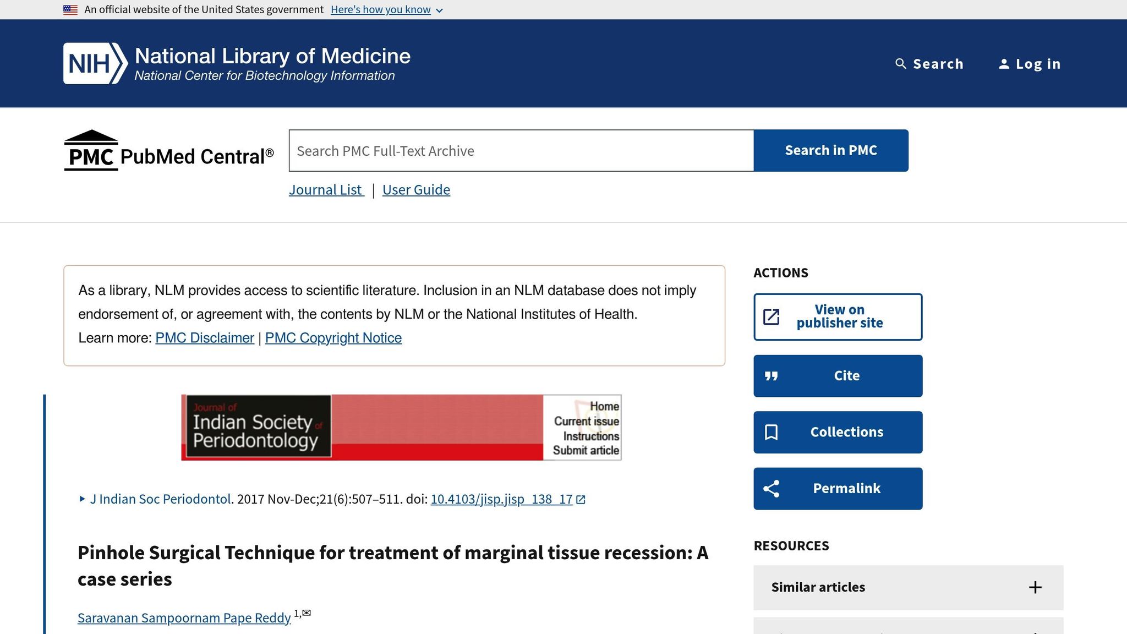1127x634 pixels.
Task: Click the Permalink share icon
Action: pos(771,489)
